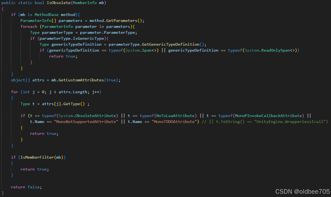Click the commented UnityEngine.WrapperlessIcall text
This screenshot has height=197, width=331.
click(290, 122)
